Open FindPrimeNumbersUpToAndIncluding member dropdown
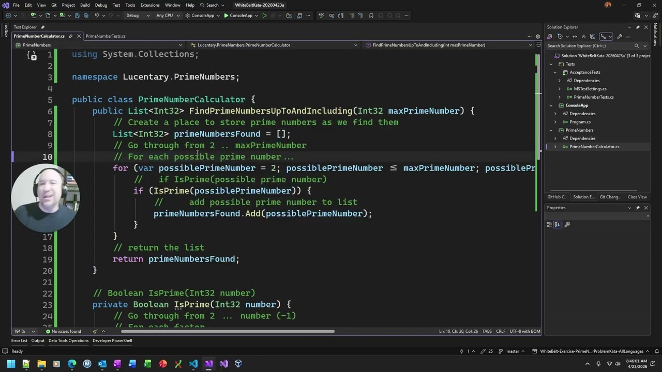Image resolution: width=662 pixels, height=372 pixels. [449, 45]
